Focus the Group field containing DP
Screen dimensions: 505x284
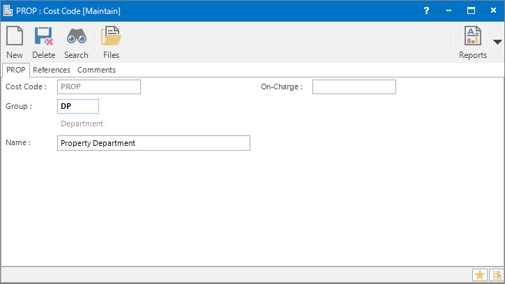tap(78, 106)
